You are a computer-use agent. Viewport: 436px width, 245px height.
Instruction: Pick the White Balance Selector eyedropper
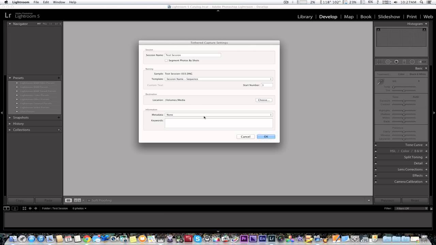tap(380, 82)
